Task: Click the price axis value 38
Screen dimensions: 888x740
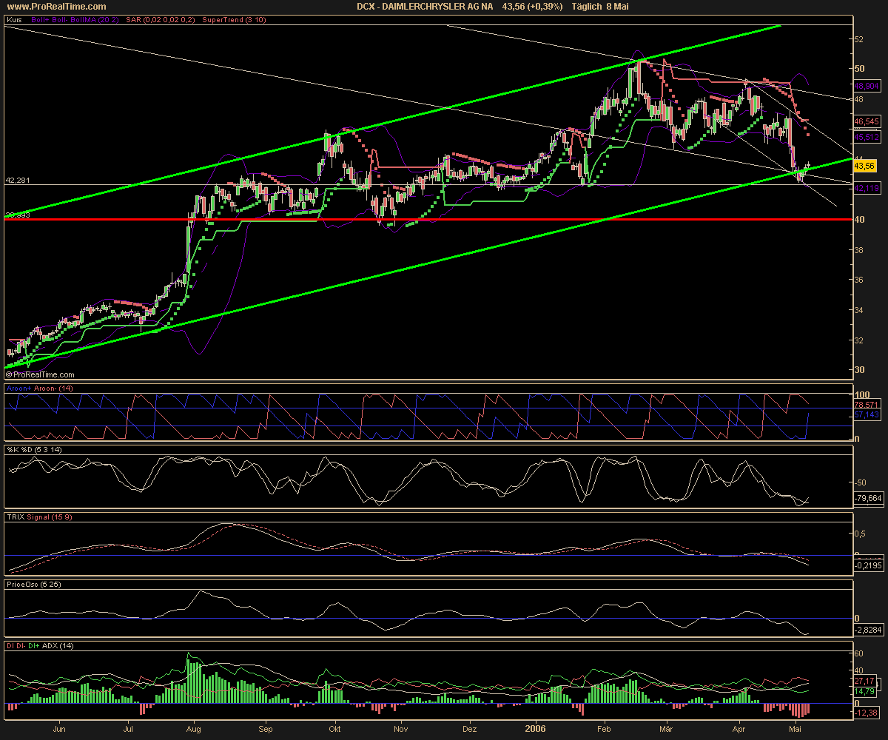Action: (859, 250)
